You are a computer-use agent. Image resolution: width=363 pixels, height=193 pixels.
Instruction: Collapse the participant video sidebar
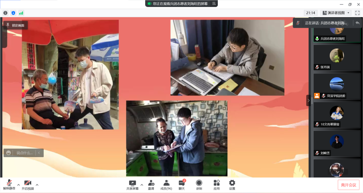pyautogui.click(x=309, y=100)
